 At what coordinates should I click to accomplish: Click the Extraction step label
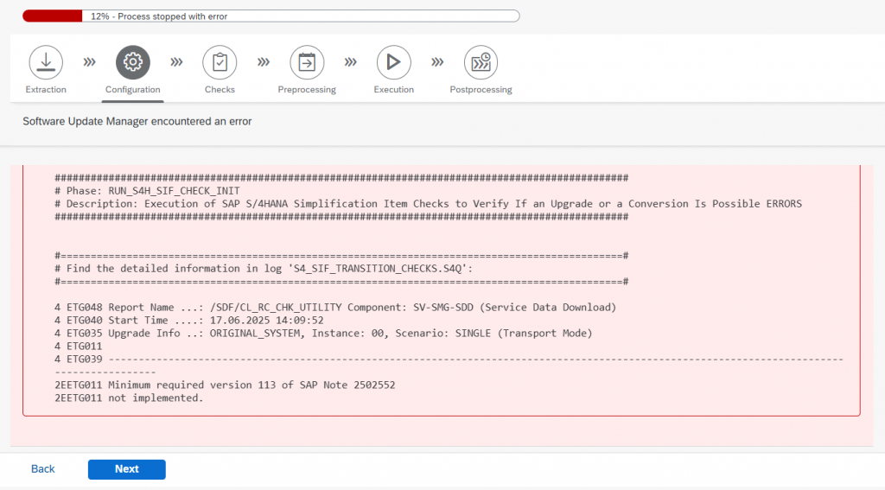[x=46, y=90]
